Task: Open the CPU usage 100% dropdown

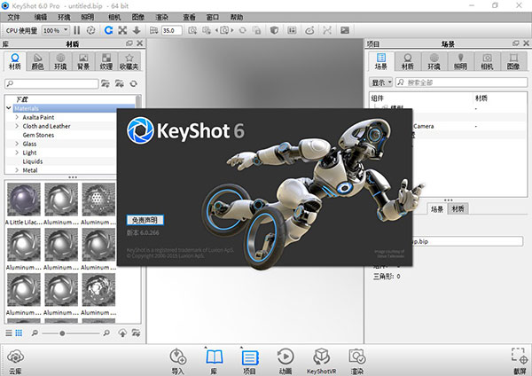Action: pos(56,30)
